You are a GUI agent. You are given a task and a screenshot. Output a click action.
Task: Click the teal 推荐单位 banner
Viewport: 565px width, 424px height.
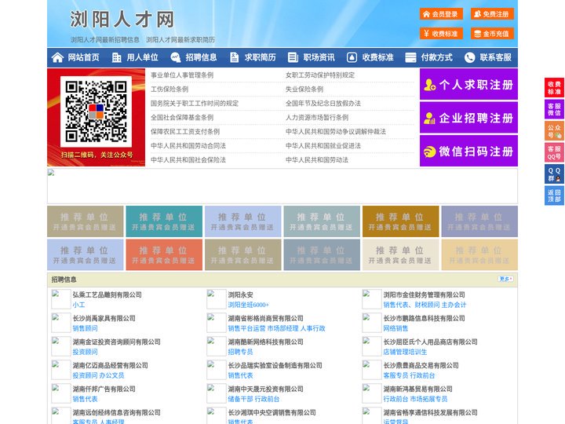[x=164, y=221]
